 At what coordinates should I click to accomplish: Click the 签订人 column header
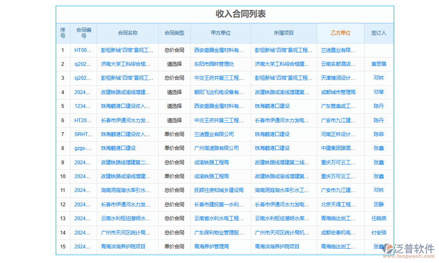point(378,33)
